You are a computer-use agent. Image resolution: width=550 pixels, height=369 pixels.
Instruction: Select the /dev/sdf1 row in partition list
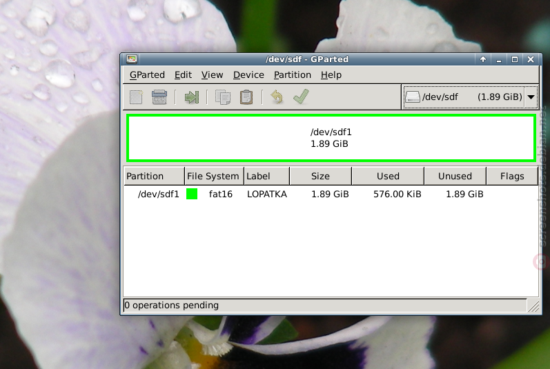331,194
